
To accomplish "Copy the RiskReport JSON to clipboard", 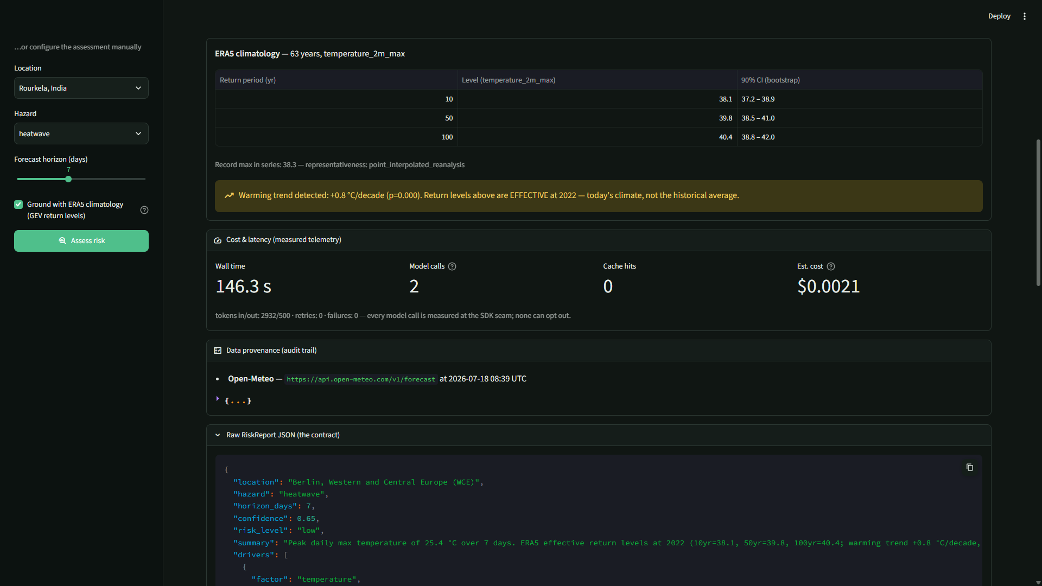I will tap(970, 467).
